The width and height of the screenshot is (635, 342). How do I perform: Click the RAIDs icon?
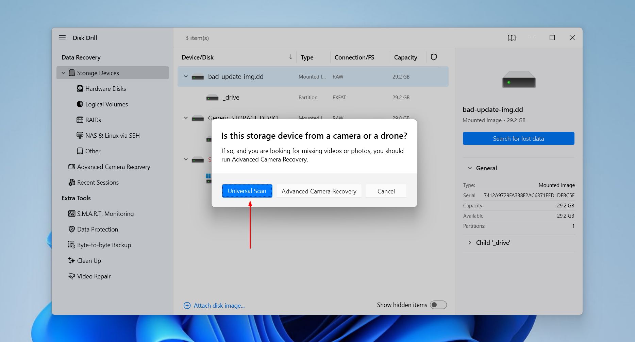(x=80, y=120)
